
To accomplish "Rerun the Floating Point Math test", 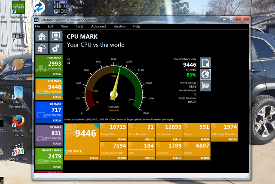I will (x=122, y=158).
